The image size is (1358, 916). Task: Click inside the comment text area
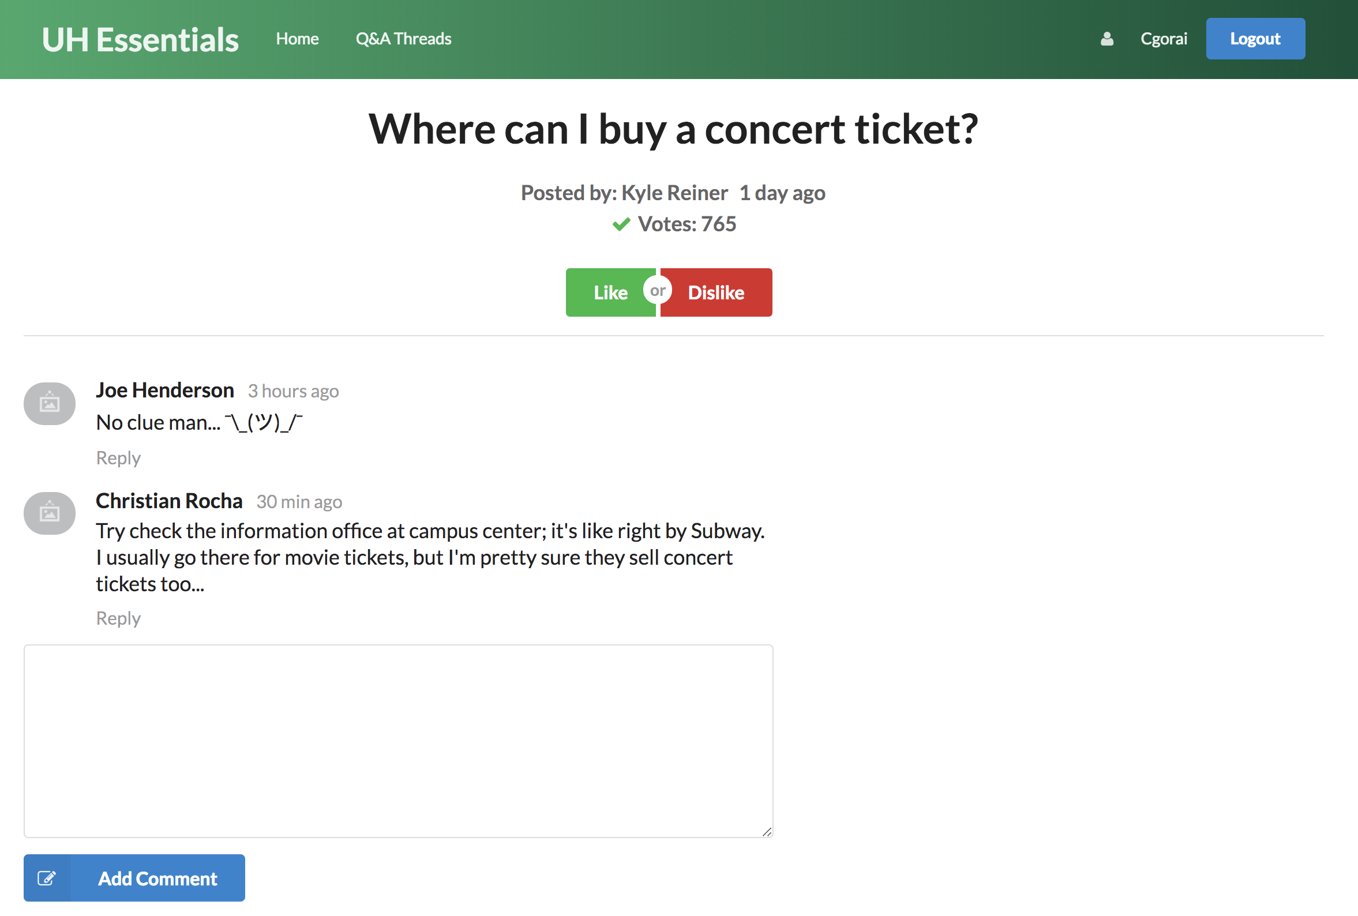pyautogui.click(x=399, y=741)
